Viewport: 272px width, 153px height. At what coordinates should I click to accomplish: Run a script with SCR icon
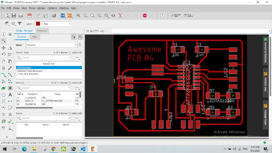[63, 16]
